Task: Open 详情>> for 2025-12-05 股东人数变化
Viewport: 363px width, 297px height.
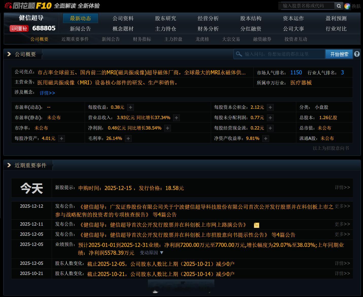Action: (x=342, y=263)
